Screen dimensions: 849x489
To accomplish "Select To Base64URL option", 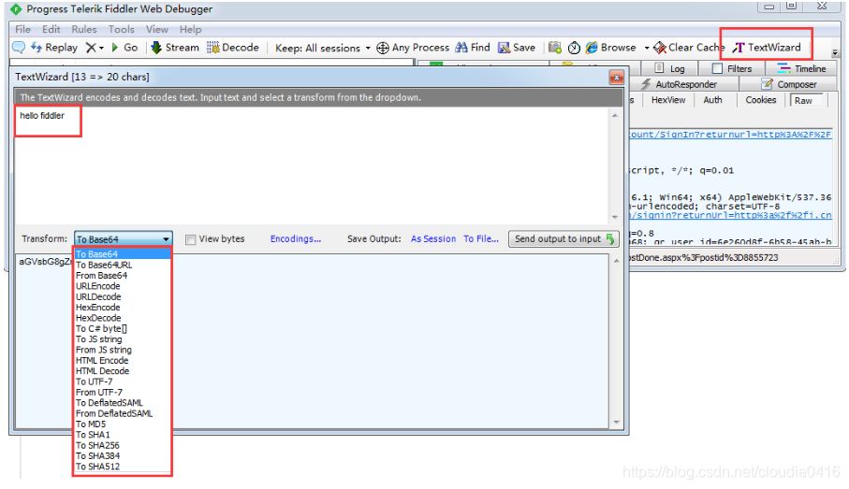I will point(123,265).
